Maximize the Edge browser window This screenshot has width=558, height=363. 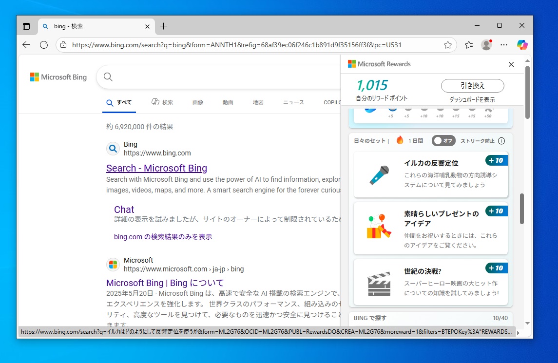tap(500, 26)
